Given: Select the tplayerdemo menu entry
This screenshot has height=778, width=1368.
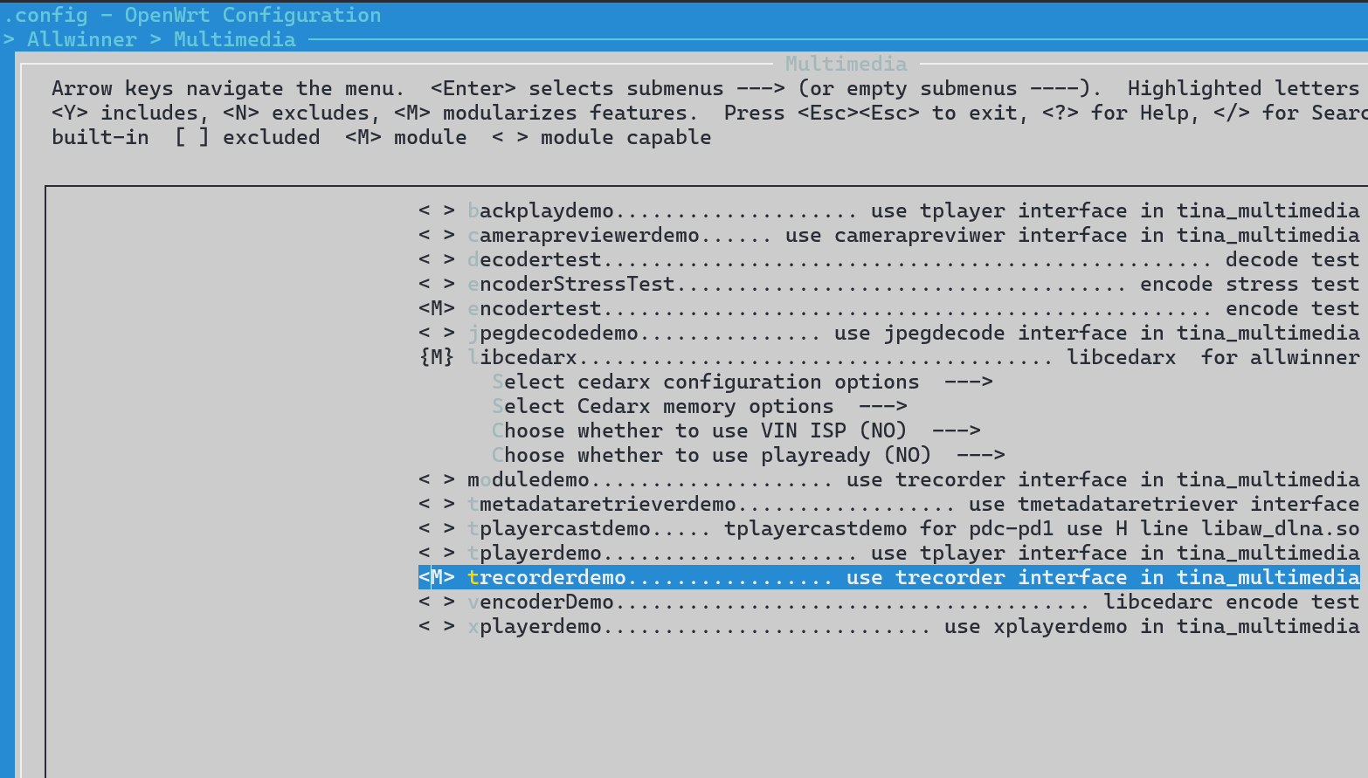Looking at the screenshot, I should tap(889, 553).
